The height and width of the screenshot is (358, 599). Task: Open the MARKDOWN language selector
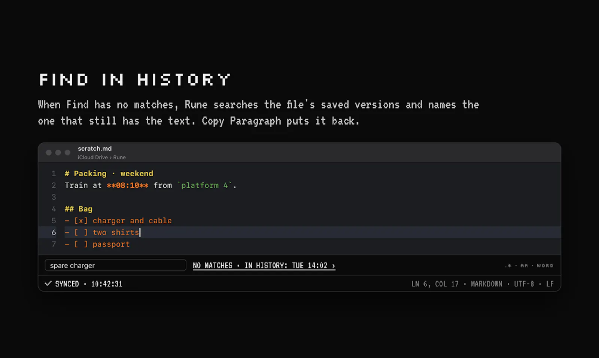[486, 284]
